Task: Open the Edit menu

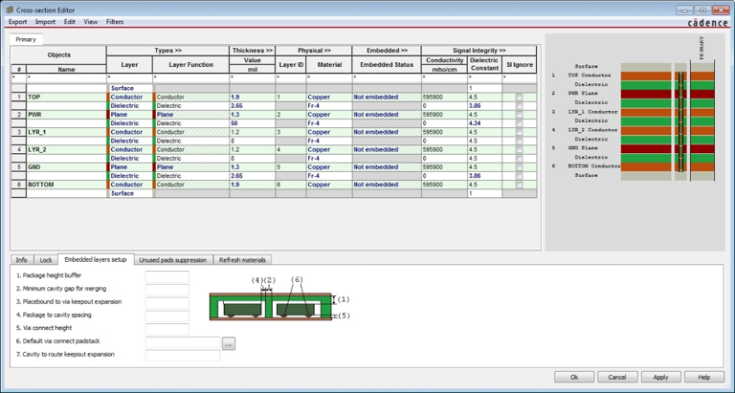Action: pos(69,22)
